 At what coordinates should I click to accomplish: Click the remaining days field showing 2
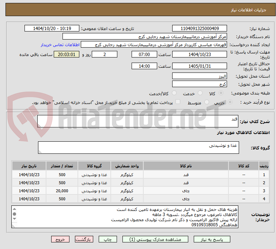pos(105,54)
